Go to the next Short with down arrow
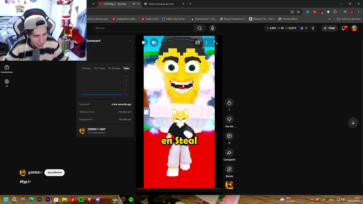 pos(353,123)
